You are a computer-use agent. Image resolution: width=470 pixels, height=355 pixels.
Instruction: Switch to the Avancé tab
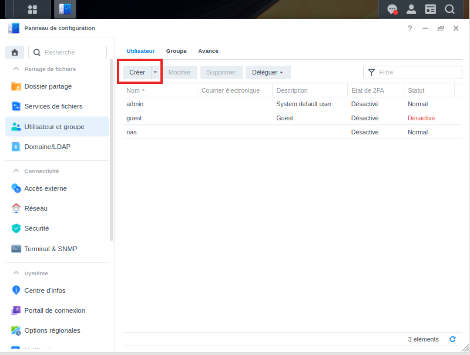click(208, 51)
